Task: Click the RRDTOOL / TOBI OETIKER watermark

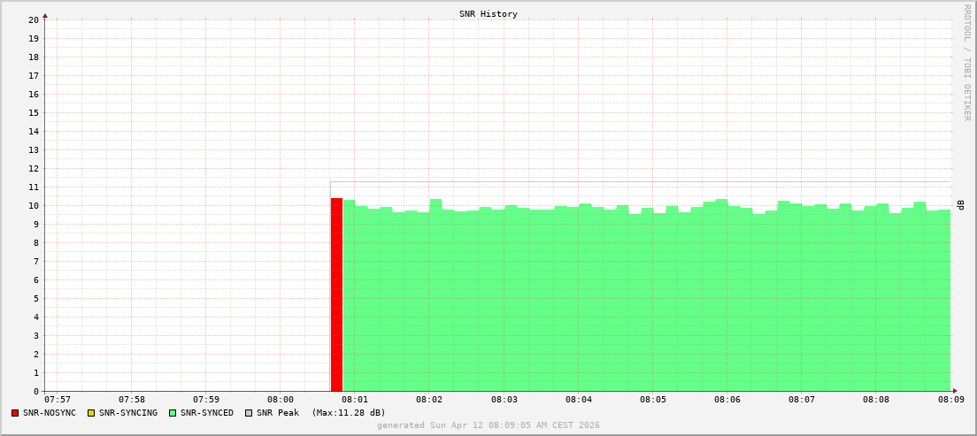Action: pos(966,62)
